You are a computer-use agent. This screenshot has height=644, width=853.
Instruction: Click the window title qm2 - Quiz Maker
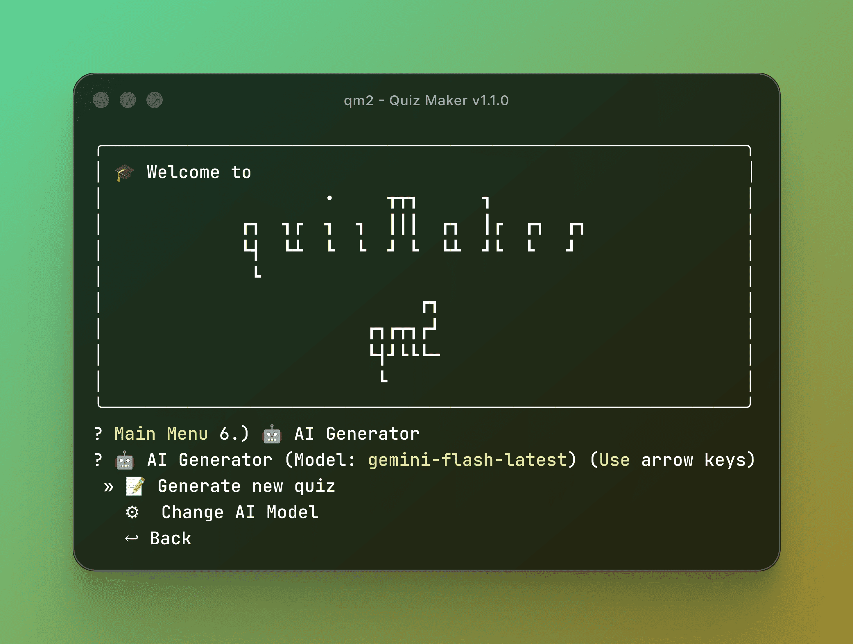[426, 100]
